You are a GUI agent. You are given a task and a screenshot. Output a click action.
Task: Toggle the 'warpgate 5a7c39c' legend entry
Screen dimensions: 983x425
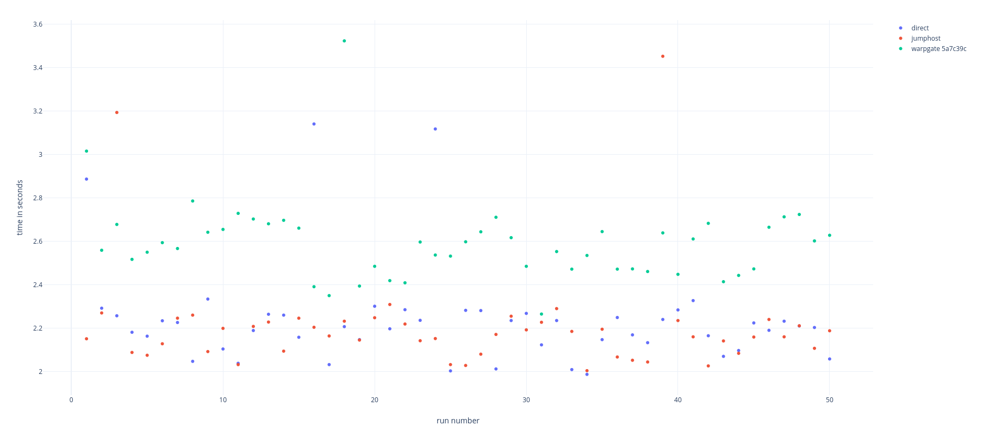939,49
